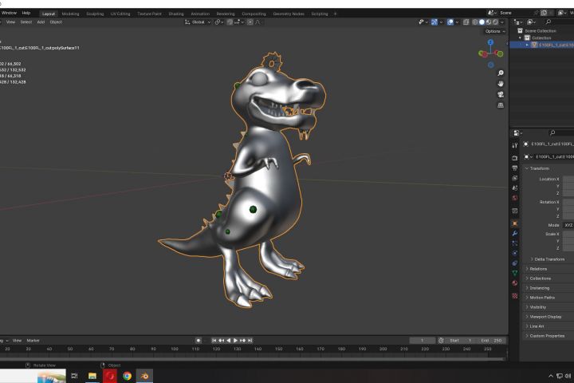Switch to the Sculpting workspace tab
The image size is (574, 383).
click(95, 14)
